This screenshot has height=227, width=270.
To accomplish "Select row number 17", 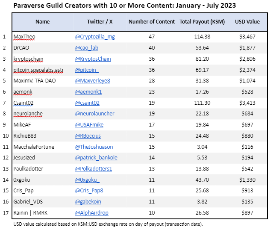I will pyautogui.click(x=6, y=213).
